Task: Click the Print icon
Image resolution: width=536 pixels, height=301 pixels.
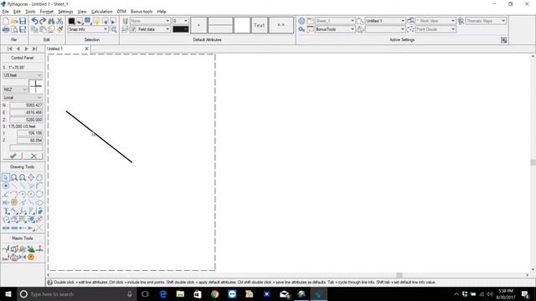Action: point(6,29)
